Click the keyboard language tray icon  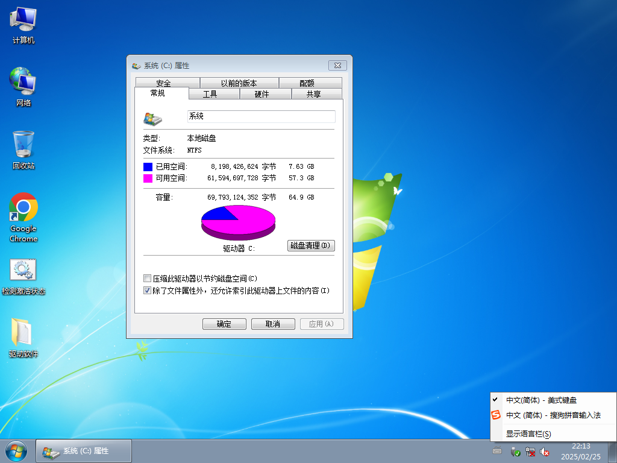pos(497,451)
